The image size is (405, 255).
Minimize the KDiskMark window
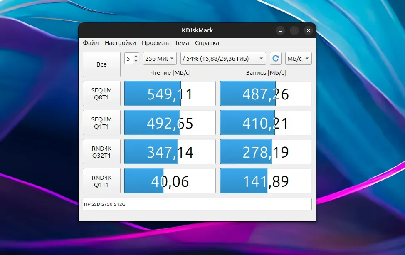coord(280,30)
